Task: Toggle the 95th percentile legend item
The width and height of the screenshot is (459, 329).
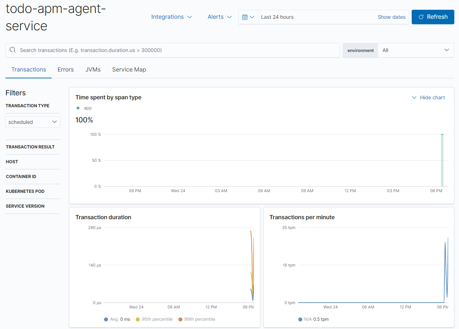Action: [154, 319]
